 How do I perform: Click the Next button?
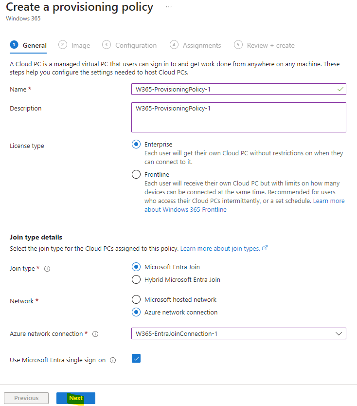pyautogui.click(x=76, y=398)
